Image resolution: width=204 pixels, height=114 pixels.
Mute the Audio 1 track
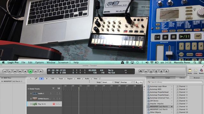[57, 93]
